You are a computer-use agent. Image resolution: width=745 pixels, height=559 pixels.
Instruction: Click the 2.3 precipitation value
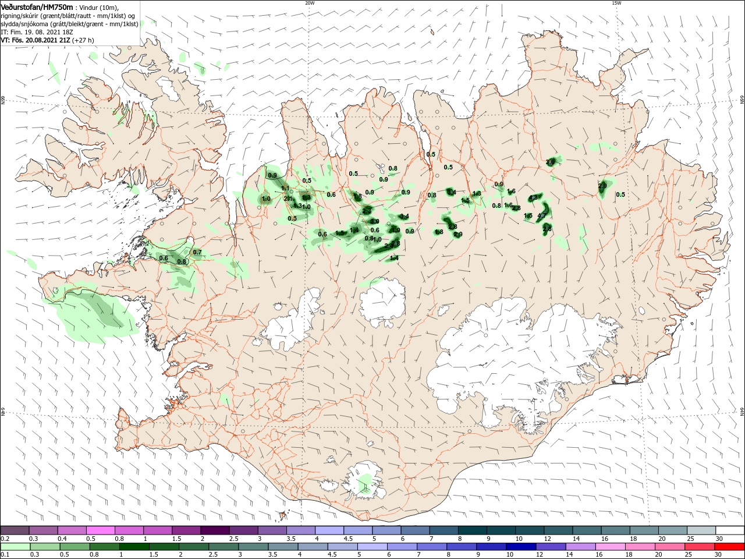pos(367,211)
